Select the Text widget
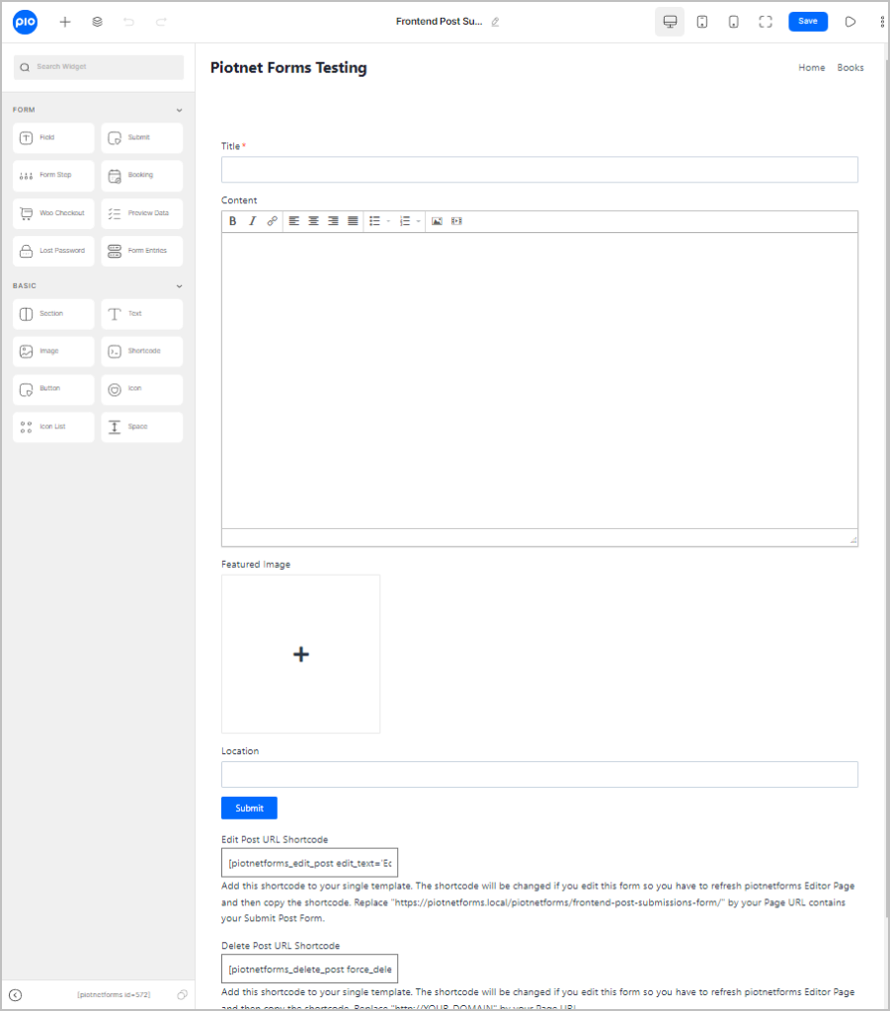Image resolution: width=890 pixels, height=1011 pixels. click(142, 314)
